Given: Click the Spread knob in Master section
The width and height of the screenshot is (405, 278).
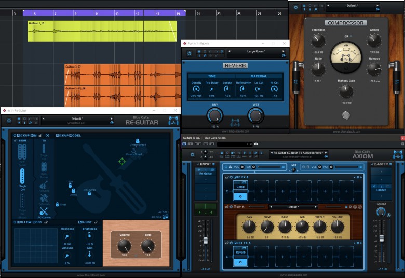Looking at the screenshot, I should point(381,213).
